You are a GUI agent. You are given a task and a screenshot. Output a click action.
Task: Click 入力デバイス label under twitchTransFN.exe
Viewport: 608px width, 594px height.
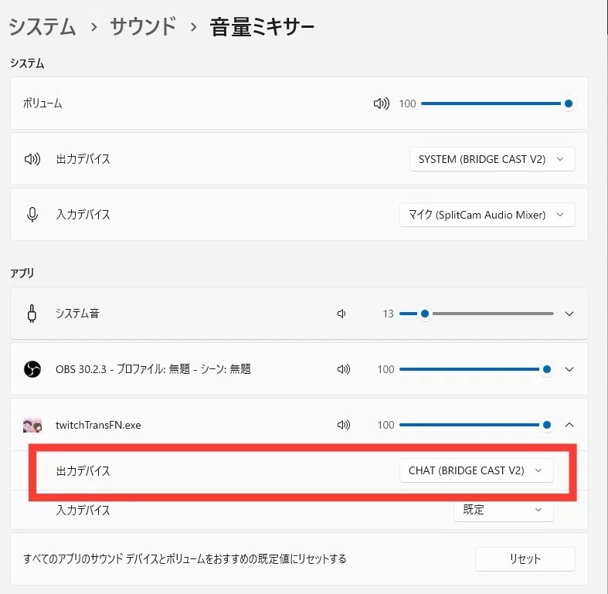[83, 511]
